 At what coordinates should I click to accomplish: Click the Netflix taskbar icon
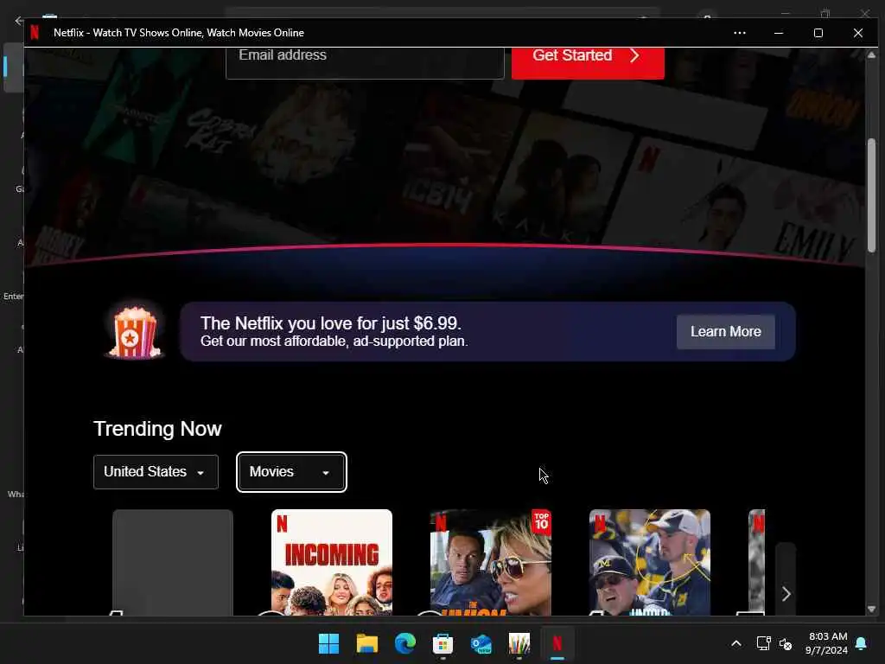point(557,643)
